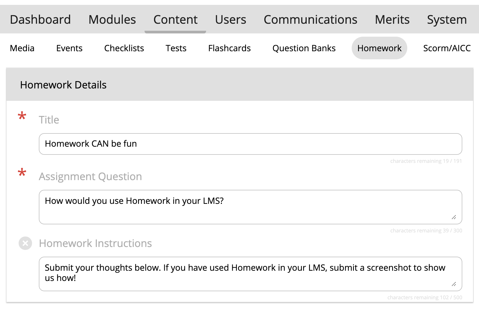Viewport: 479px width, 309px height.
Task: Click the X icon beside Homework Instructions
Action: [25, 243]
